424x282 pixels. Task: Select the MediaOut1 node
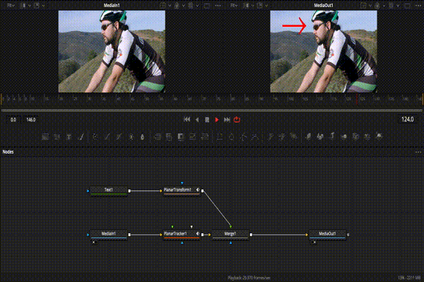(327, 233)
